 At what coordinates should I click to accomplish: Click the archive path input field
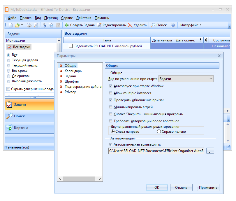point(156,151)
